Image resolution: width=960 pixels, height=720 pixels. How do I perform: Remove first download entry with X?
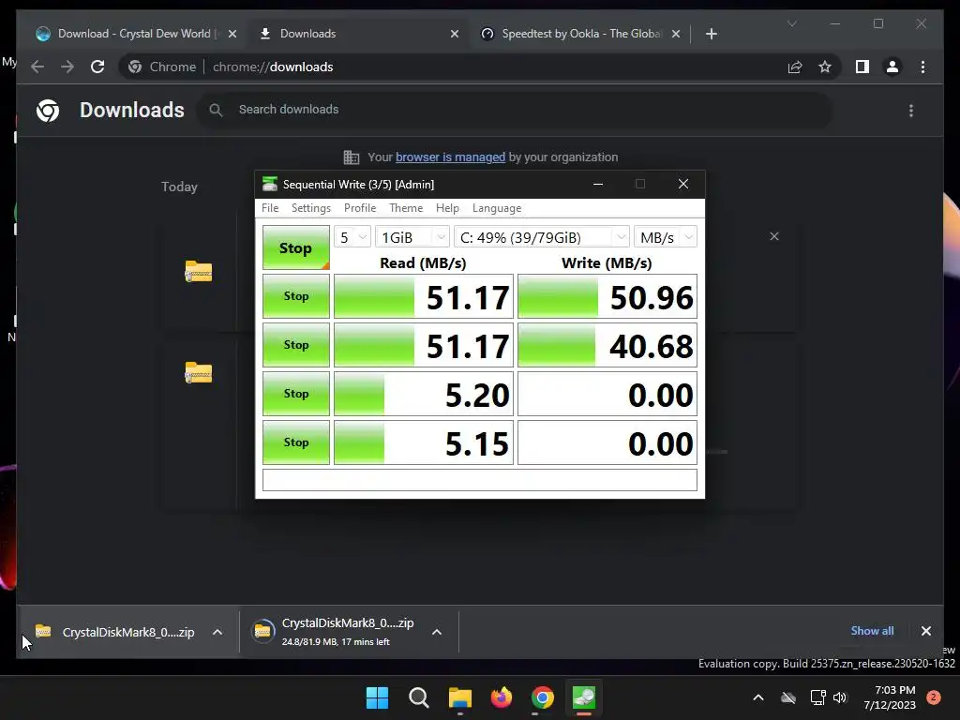[773, 236]
